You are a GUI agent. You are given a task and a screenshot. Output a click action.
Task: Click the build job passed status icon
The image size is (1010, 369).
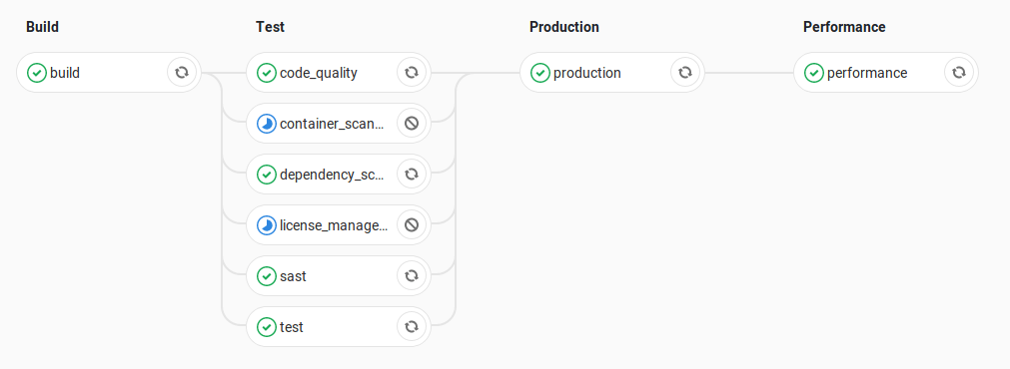point(37,73)
